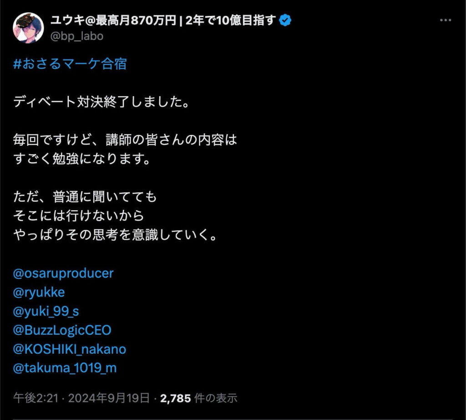Click the blue verified badge
Image resolution: width=466 pixels, height=420 pixels.
pos(285,20)
